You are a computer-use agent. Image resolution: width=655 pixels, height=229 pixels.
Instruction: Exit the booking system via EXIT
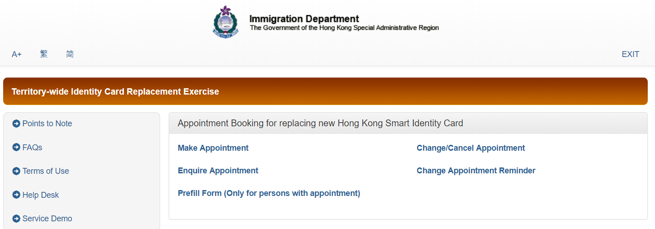[631, 54]
